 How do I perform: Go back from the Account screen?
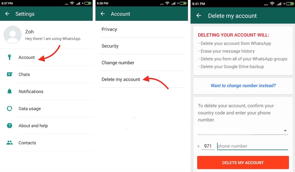[x=103, y=14]
